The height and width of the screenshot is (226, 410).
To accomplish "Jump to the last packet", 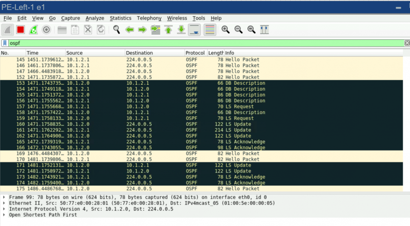I will tap(181, 30).
